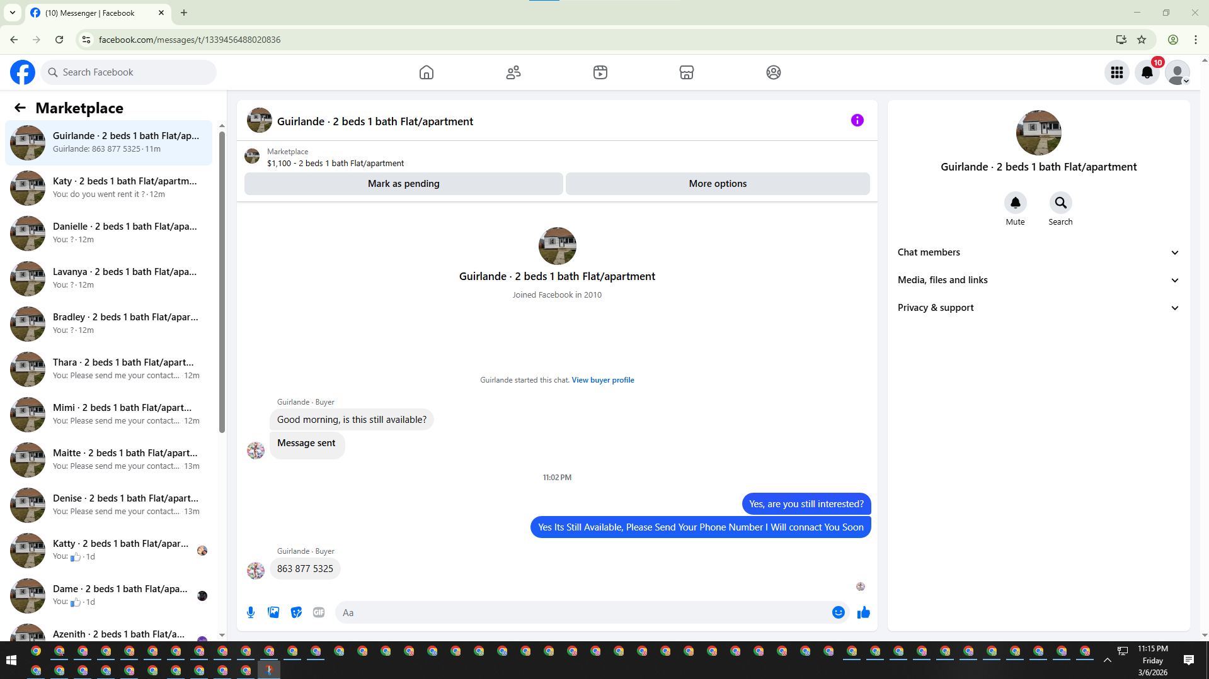Image resolution: width=1209 pixels, height=679 pixels.
Task: Record a voice clip
Action: point(251,612)
